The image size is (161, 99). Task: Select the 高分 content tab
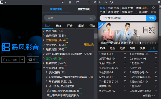point(133,48)
